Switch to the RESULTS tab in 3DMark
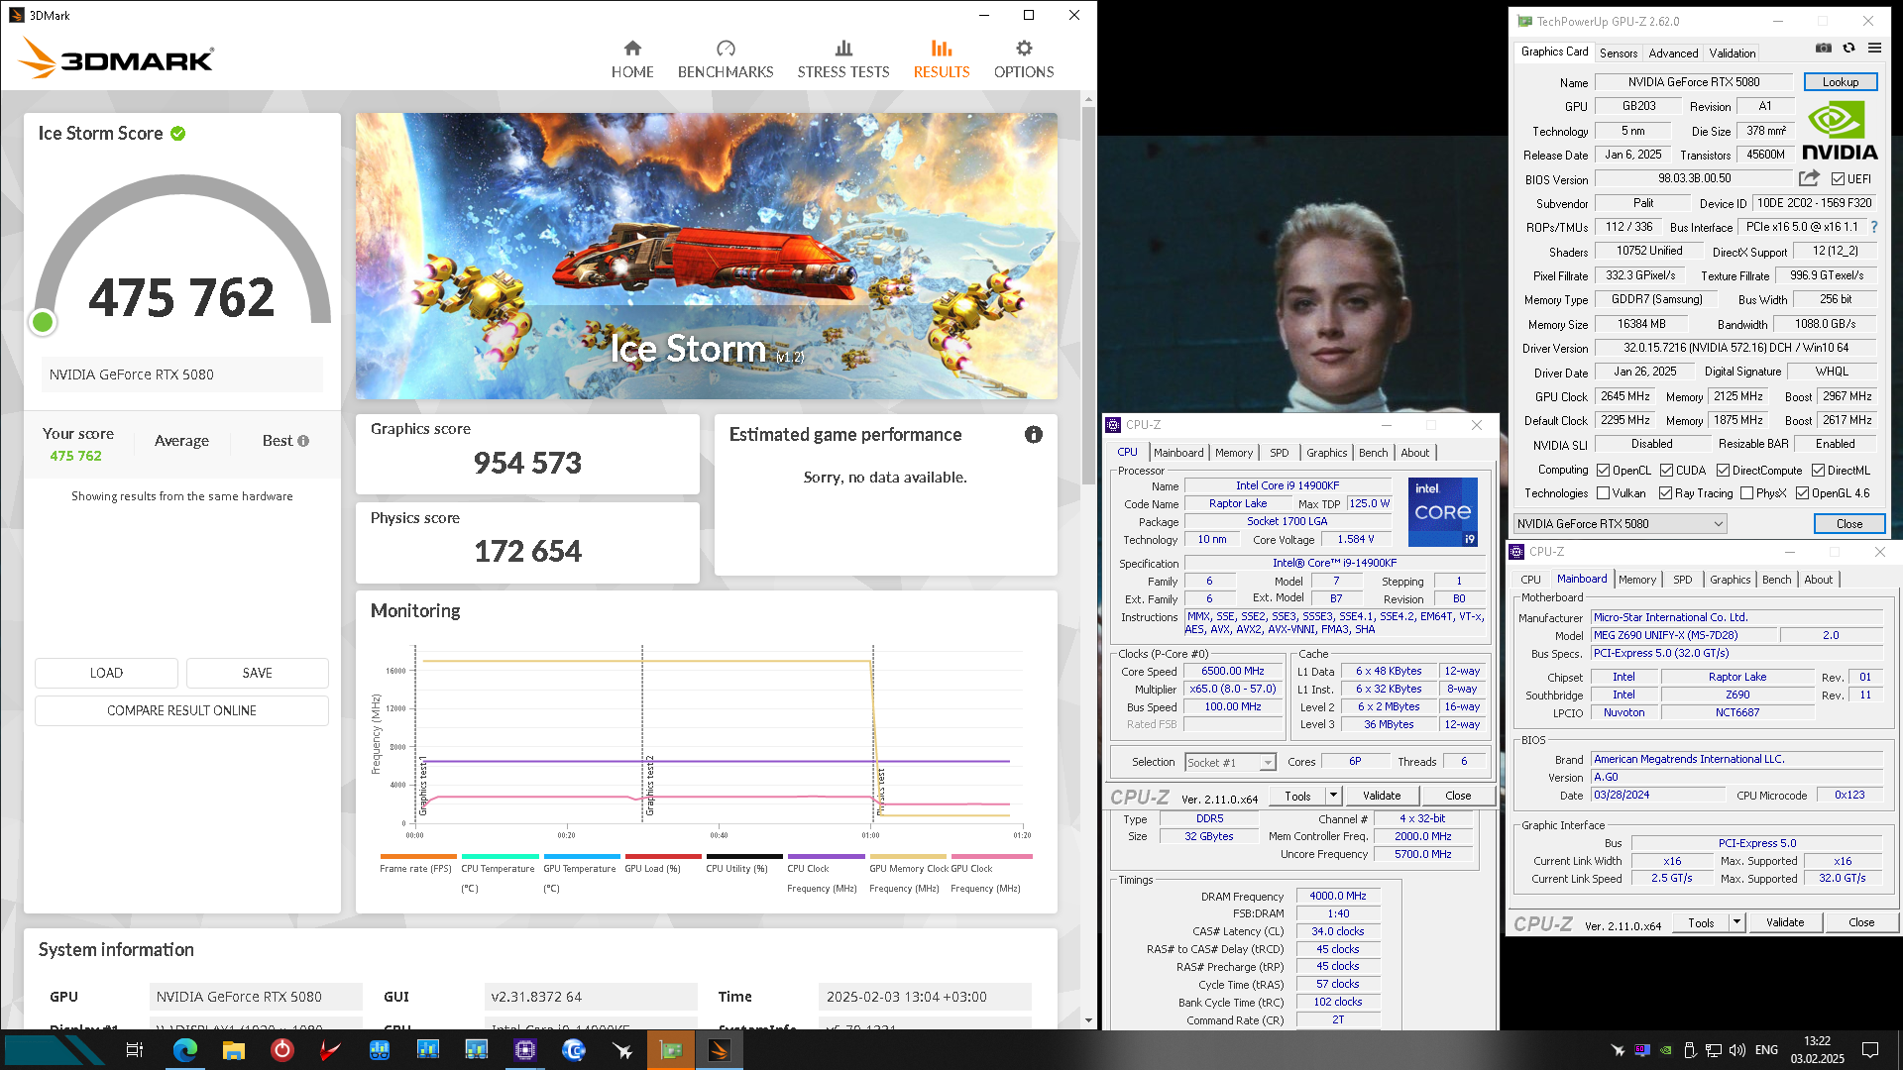The width and height of the screenshot is (1903, 1070). (x=942, y=59)
